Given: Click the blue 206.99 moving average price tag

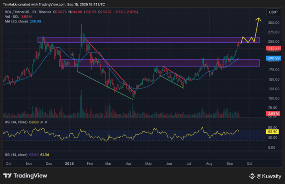Looking at the screenshot, I should [273, 59].
